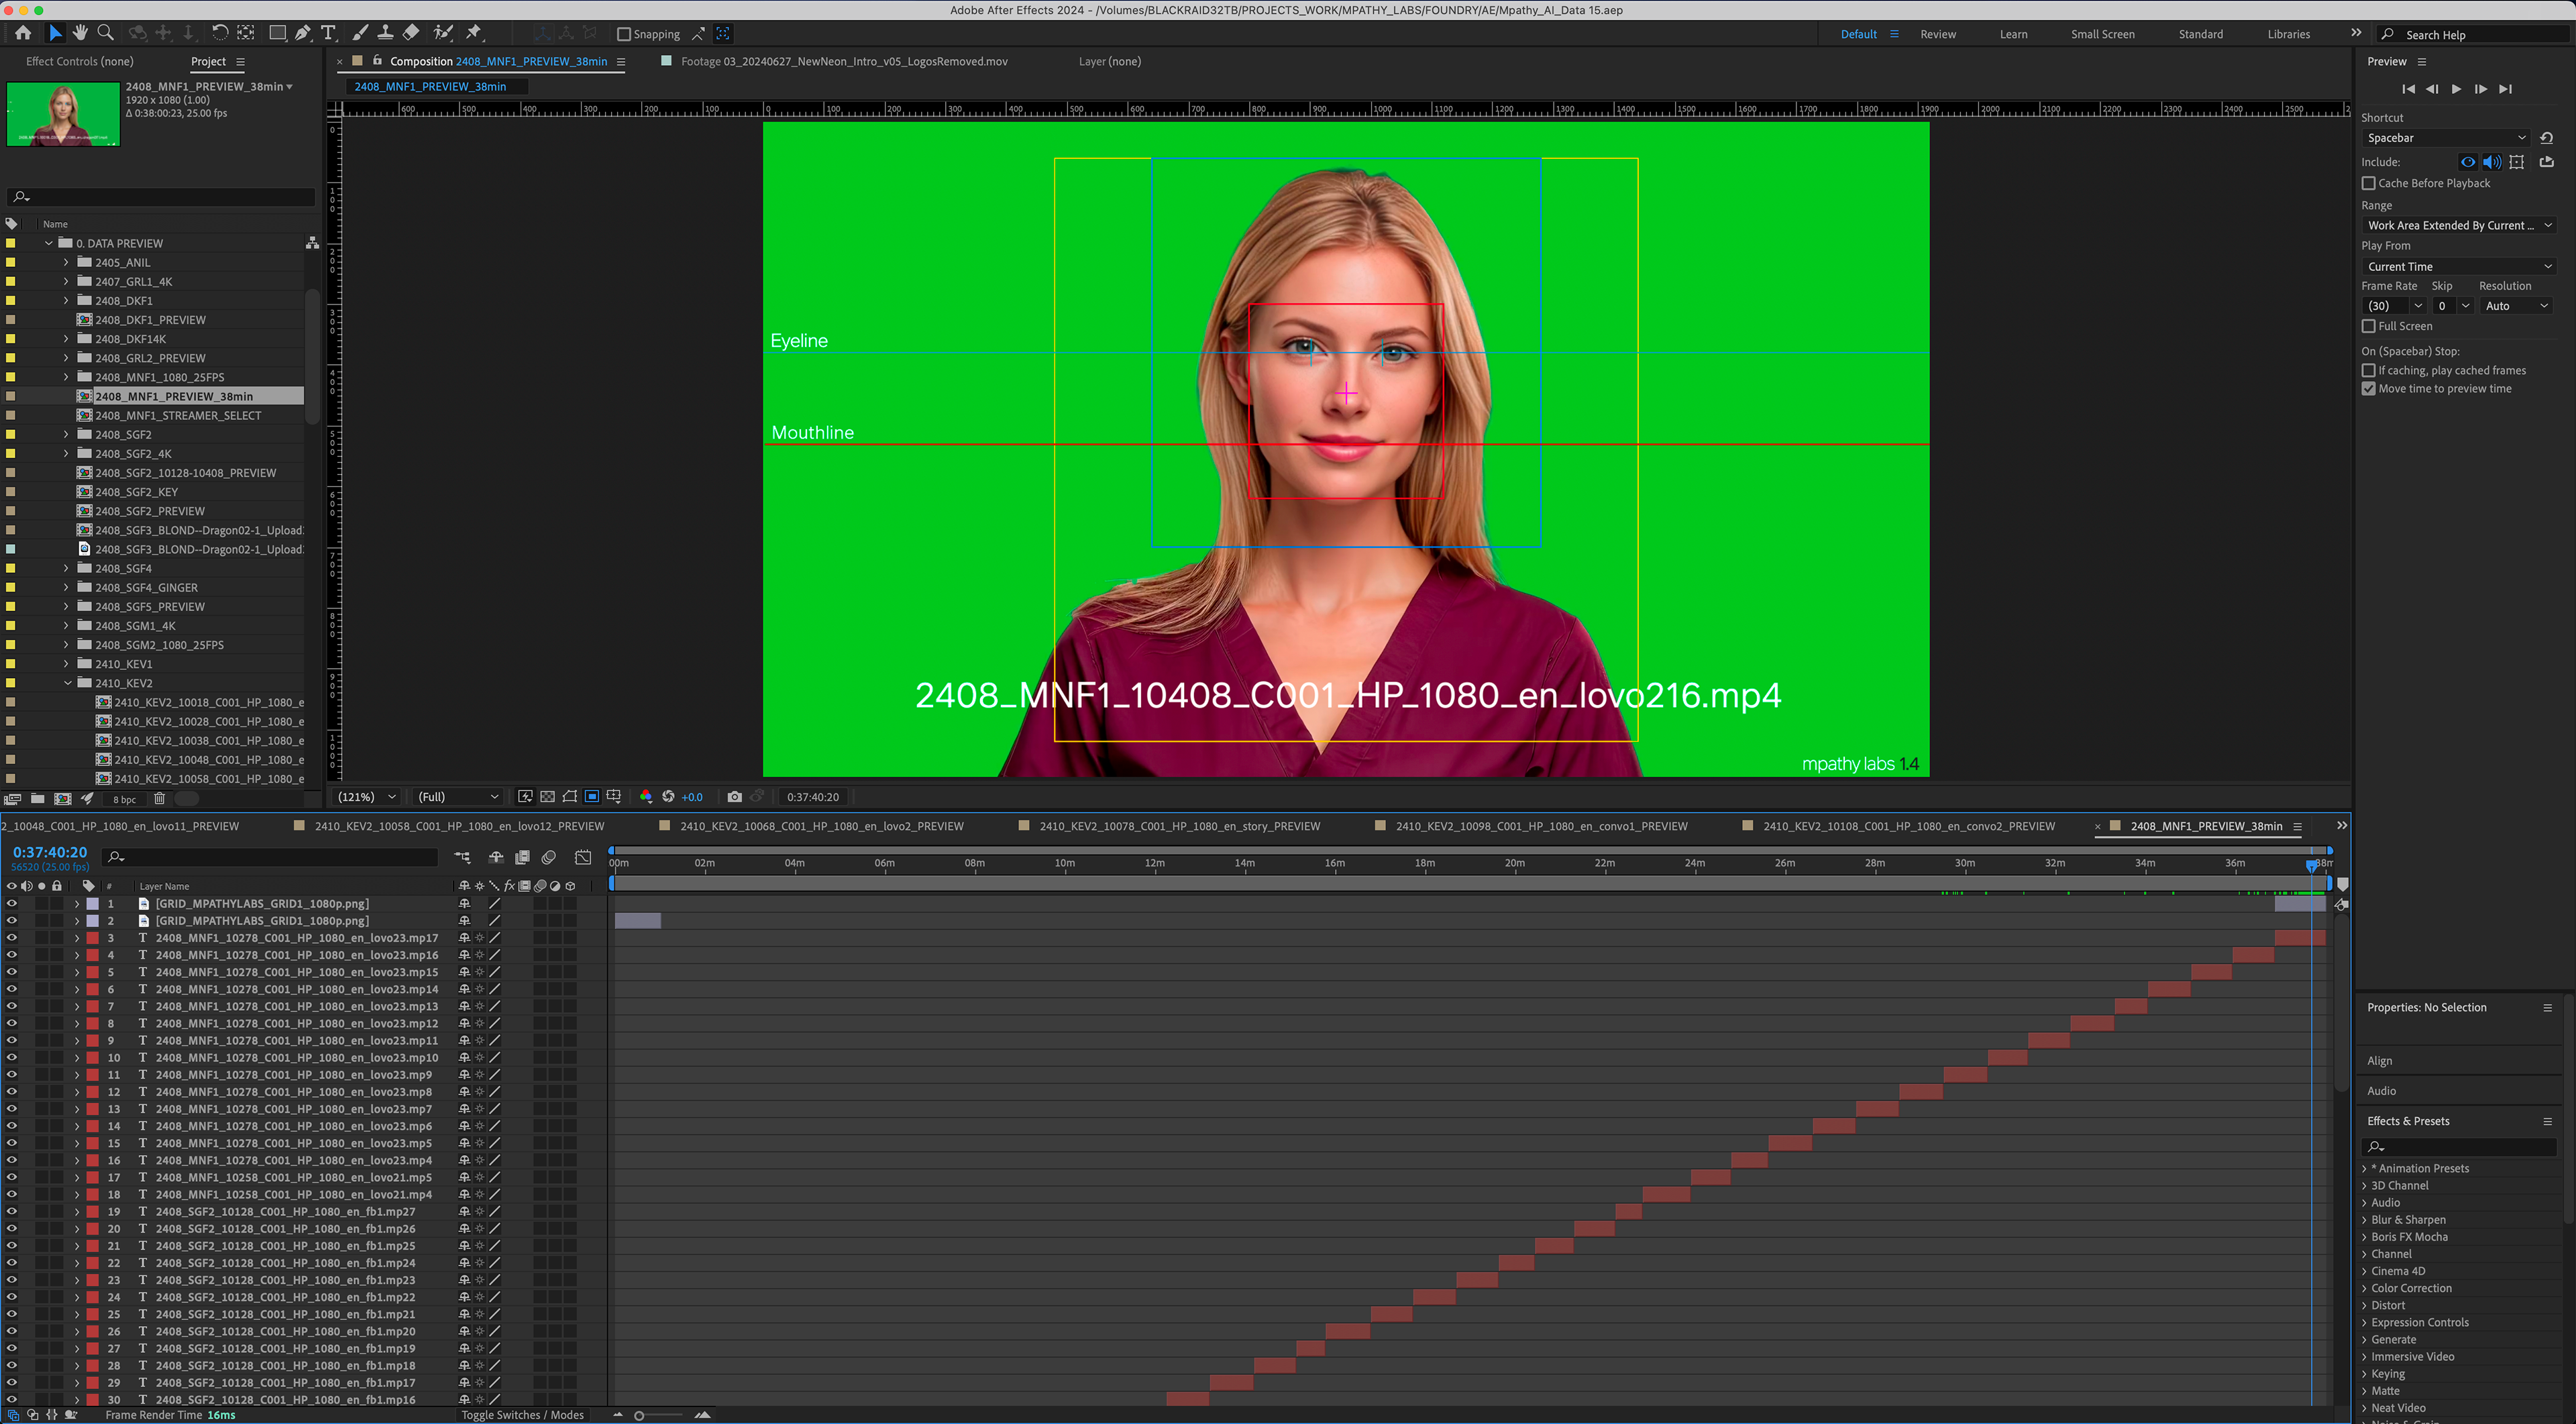This screenshot has height=1424, width=2576.
Task: Click the timeline zoom slider handle
Action: 639,1415
